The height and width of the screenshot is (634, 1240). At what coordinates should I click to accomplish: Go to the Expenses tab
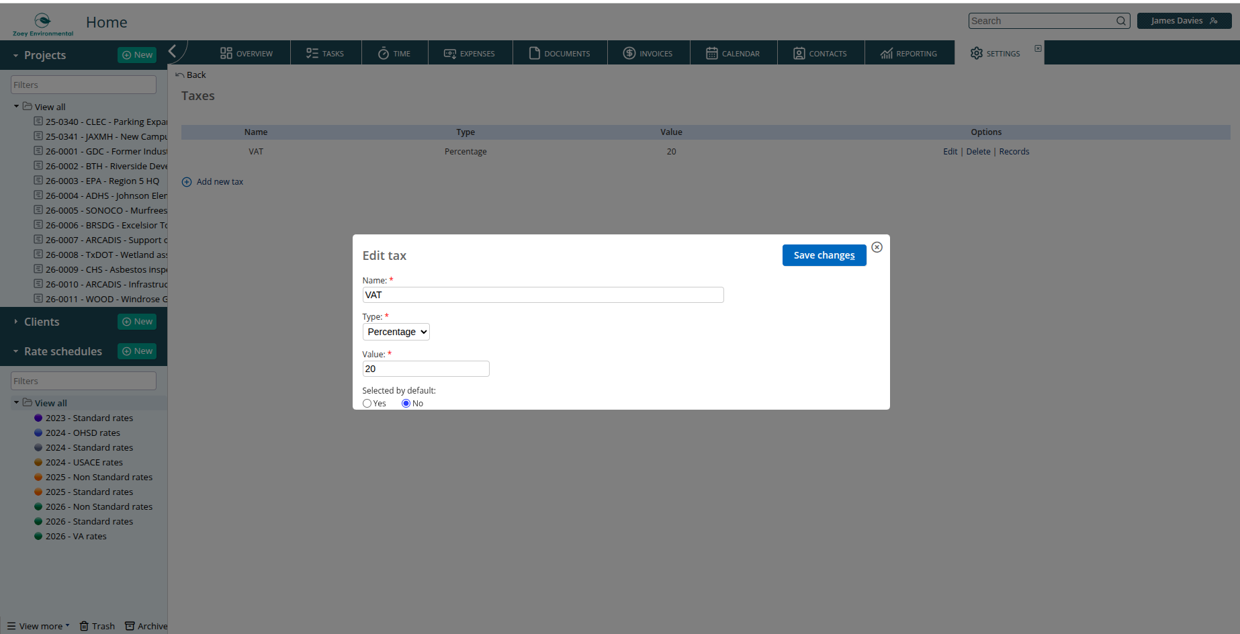tap(470, 53)
